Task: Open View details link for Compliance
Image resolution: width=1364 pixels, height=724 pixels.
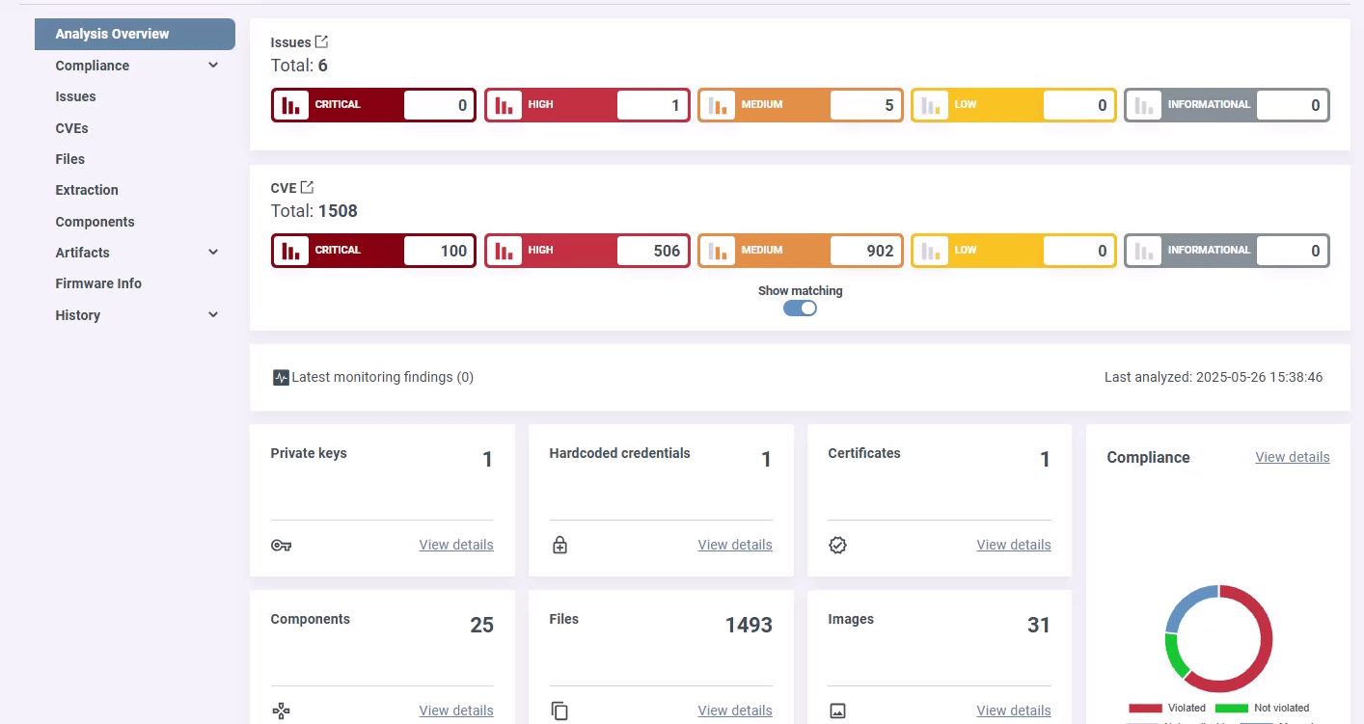Action: coord(1292,457)
